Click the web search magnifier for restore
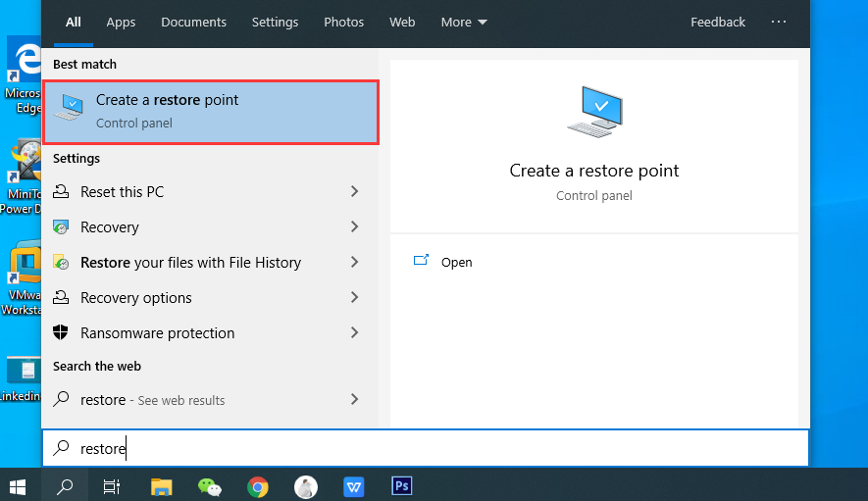 click(x=61, y=399)
